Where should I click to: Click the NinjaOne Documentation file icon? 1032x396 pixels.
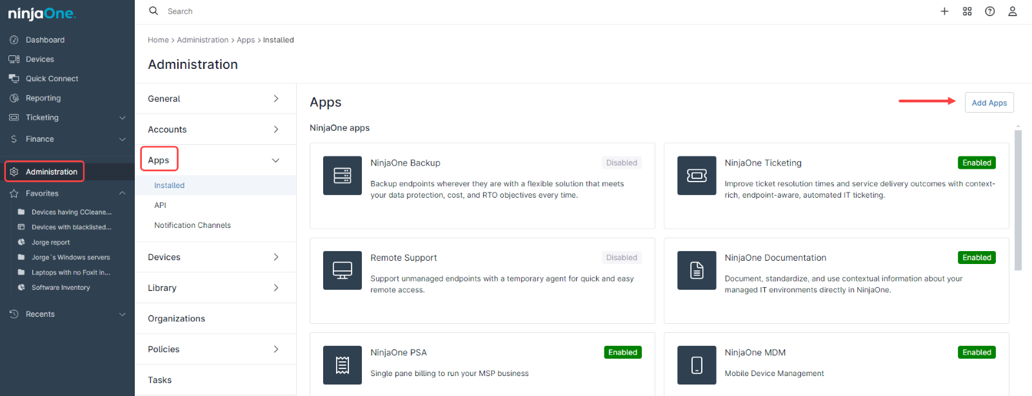point(696,270)
